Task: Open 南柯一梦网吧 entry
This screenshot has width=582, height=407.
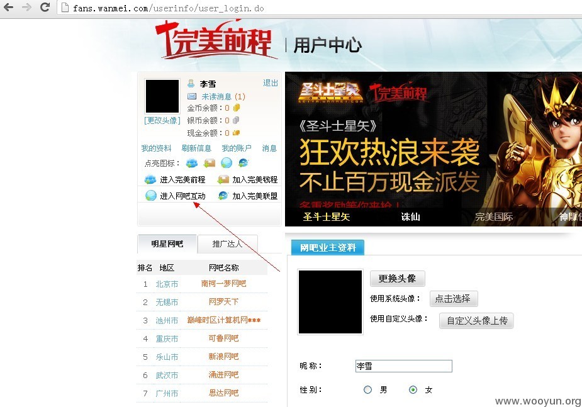Action: (x=223, y=284)
